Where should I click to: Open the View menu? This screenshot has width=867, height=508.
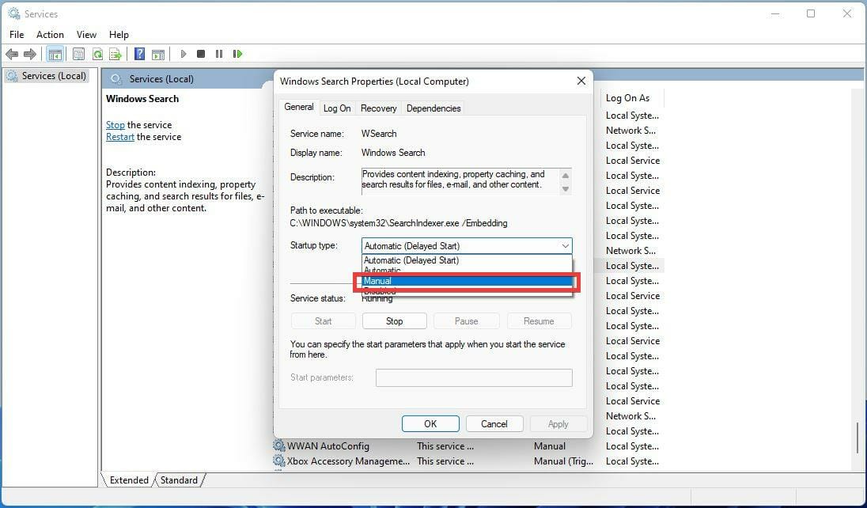86,34
